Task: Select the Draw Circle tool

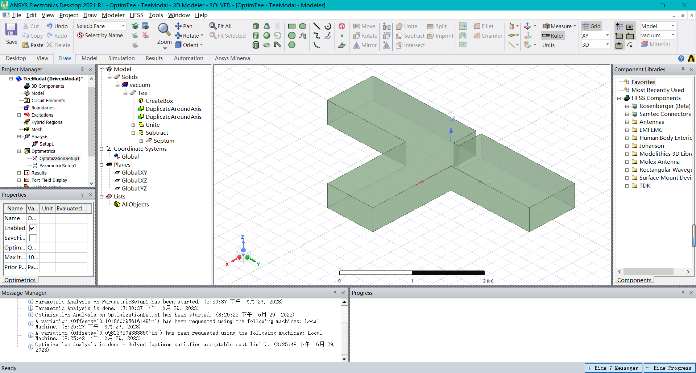Action: click(292, 35)
